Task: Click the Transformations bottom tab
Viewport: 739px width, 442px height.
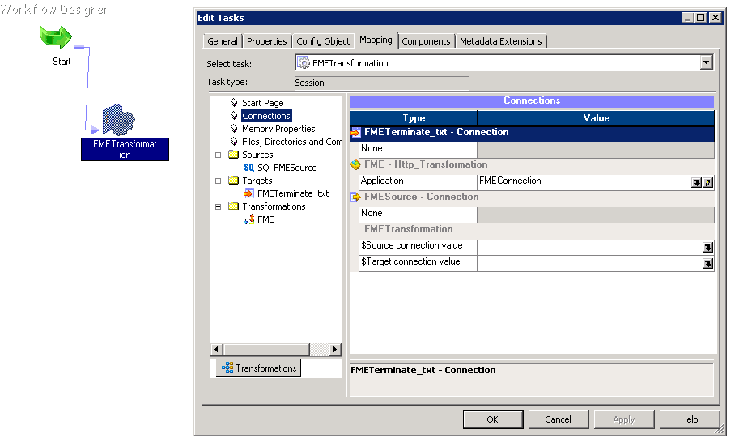Action: click(258, 368)
